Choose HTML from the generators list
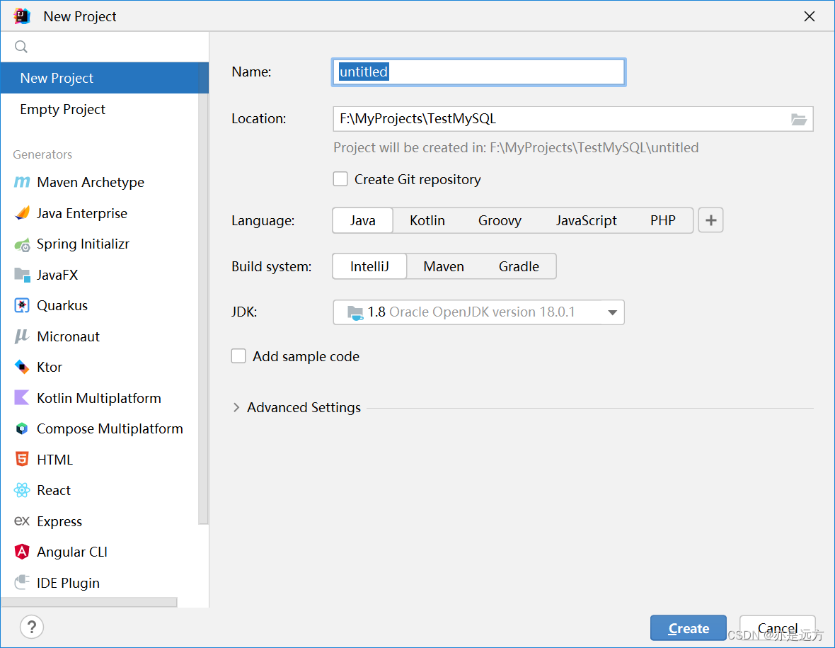Viewport: 835px width, 648px height. [x=54, y=460]
